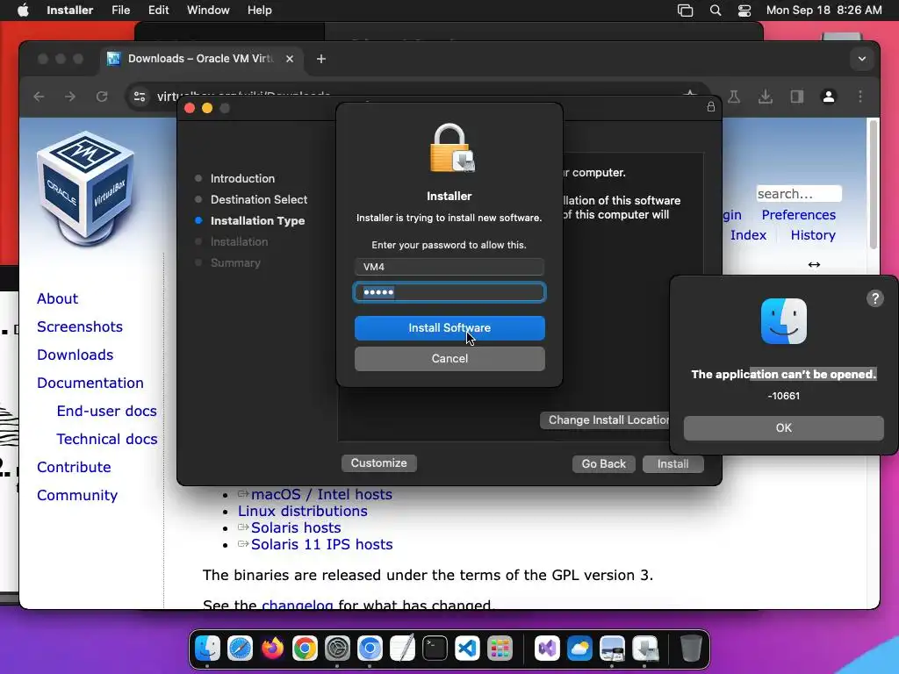Click the VirtualBox site search box
This screenshot has width=899, height=674.
pyautogui.click(x=799, y=194)
